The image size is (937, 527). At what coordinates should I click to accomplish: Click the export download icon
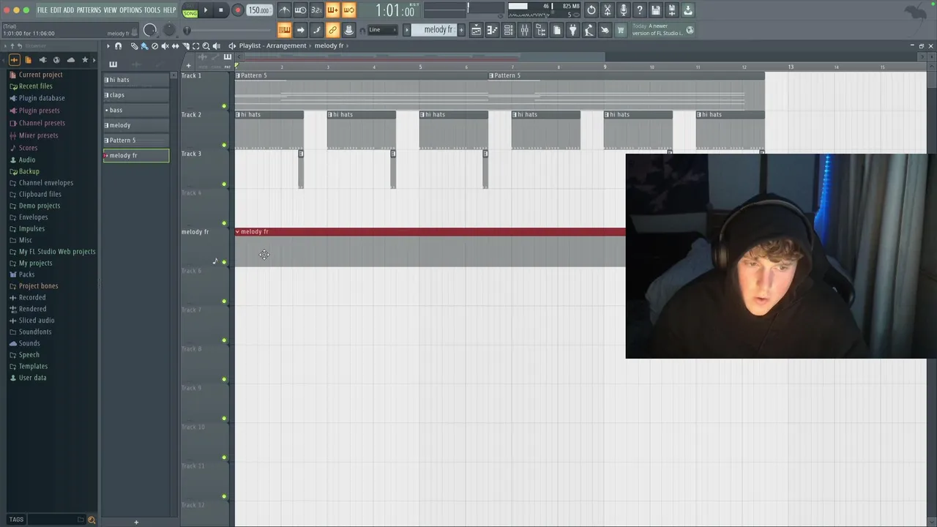pos(688,10)
